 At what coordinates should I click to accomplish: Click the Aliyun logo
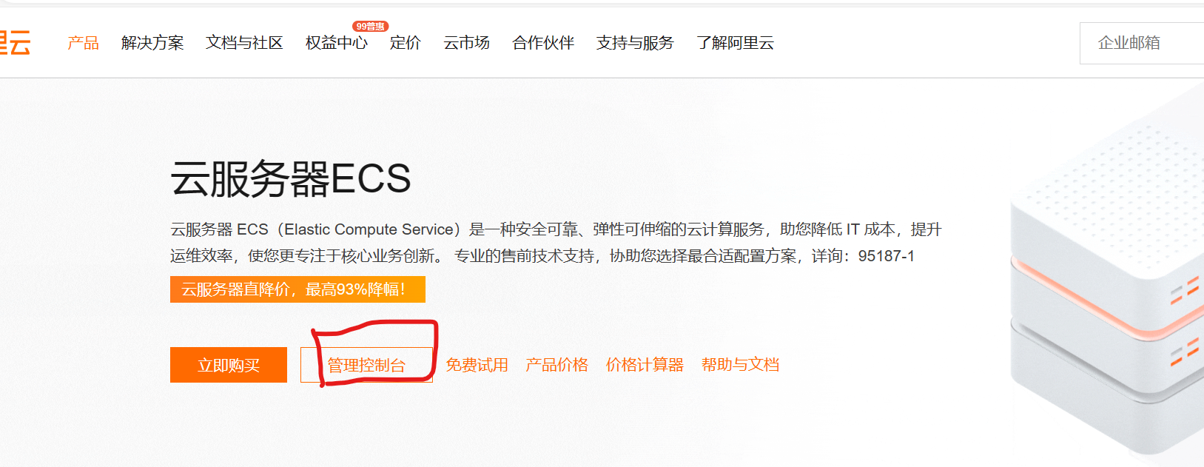(15, 43)
